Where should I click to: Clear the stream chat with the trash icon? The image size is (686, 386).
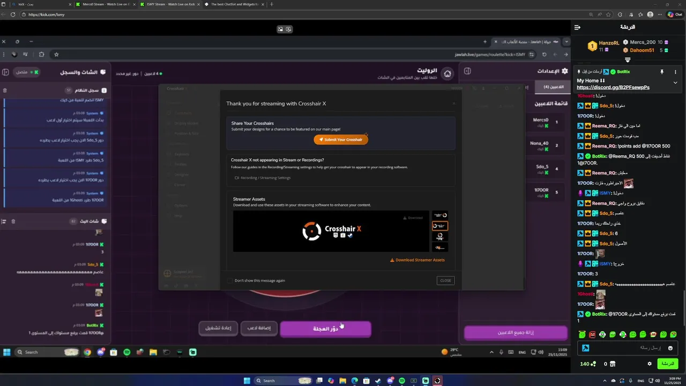[x=13, y=221]
